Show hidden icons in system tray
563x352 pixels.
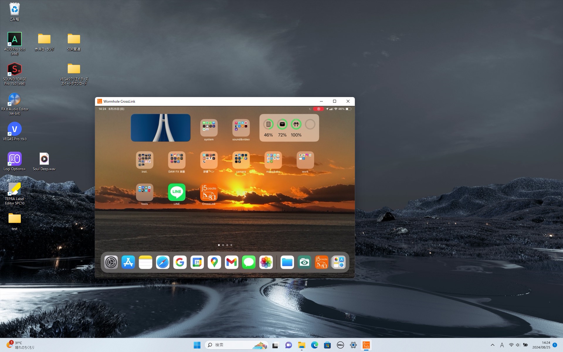[x=493, y=345]
